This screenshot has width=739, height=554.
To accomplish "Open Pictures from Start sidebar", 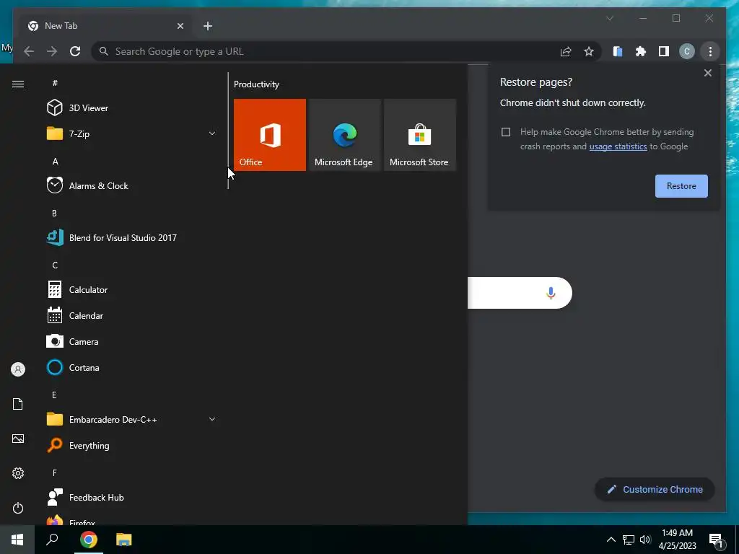I will coord(18,439).
